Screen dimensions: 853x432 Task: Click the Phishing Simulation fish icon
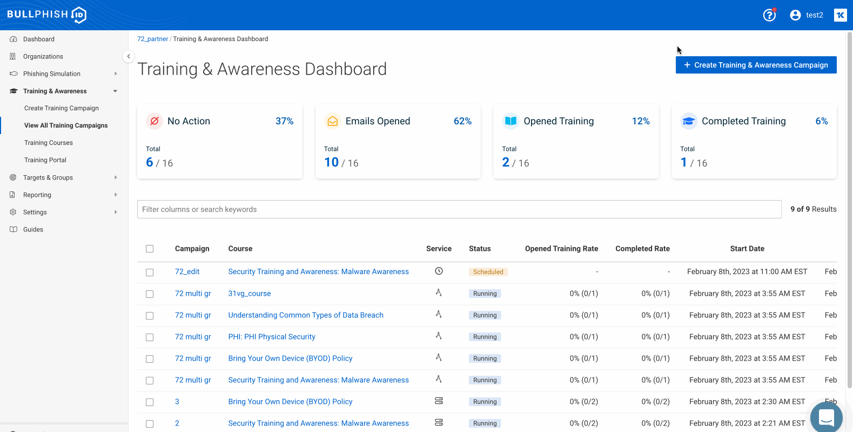(x=14, y=74)
